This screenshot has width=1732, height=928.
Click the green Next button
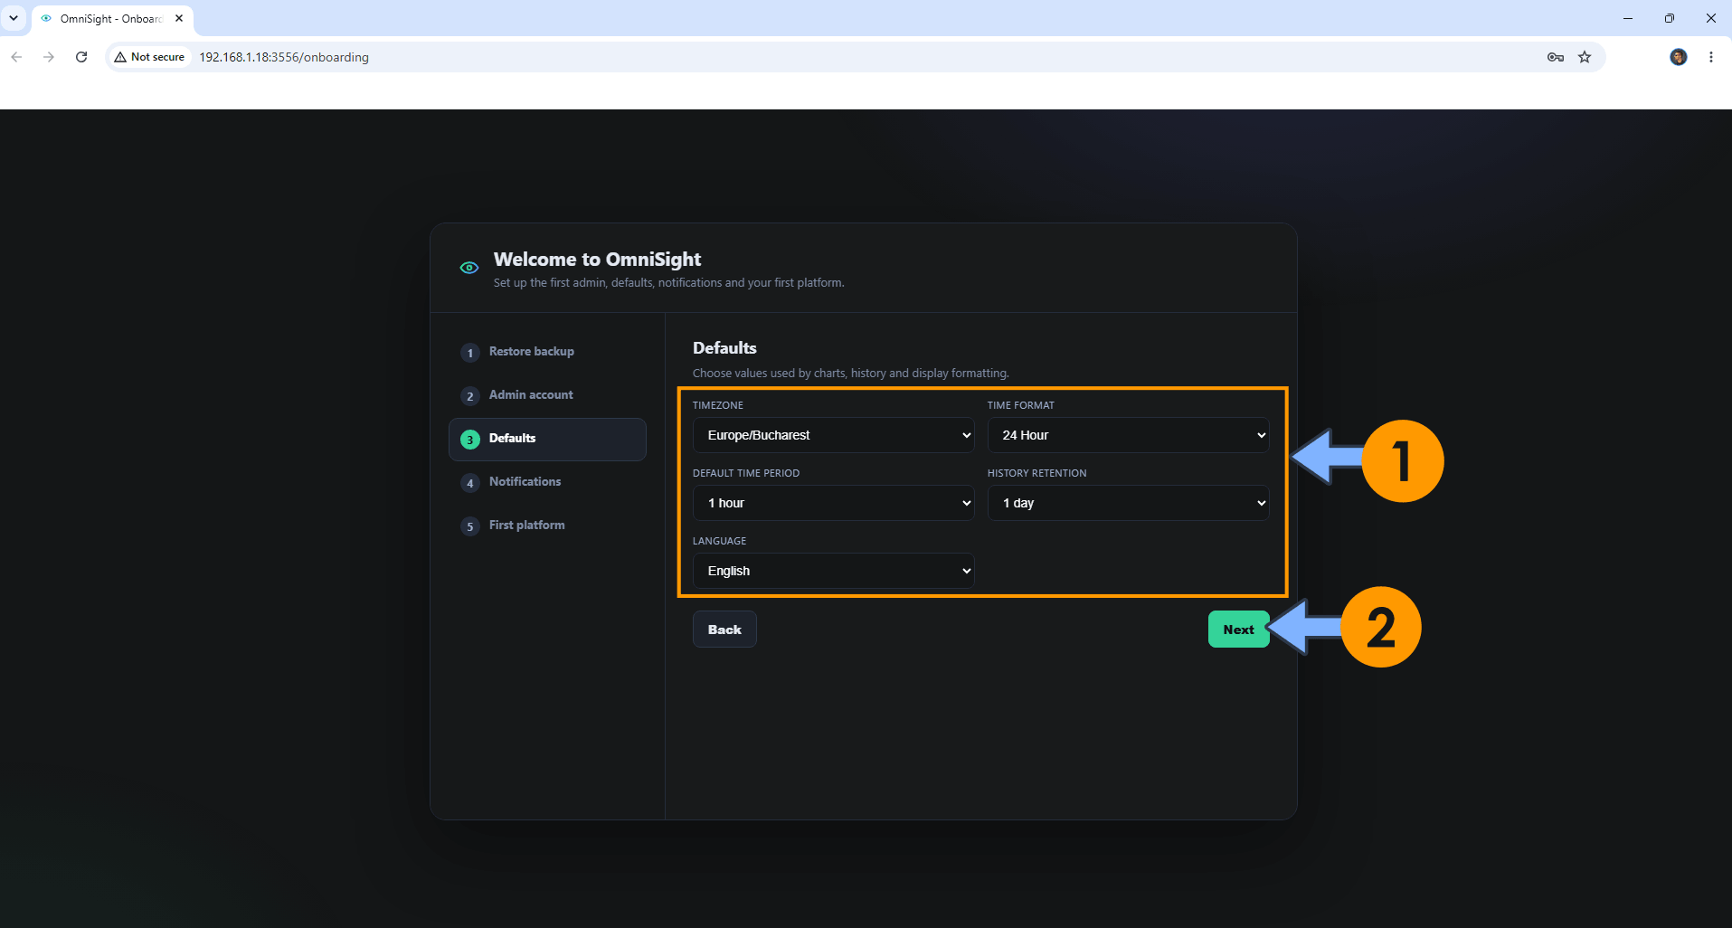tap(1238, 630)
